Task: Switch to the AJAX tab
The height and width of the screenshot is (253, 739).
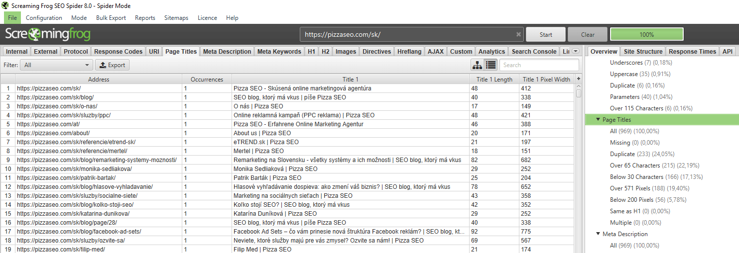Action: pyautogui.click(x=436, y=51)
